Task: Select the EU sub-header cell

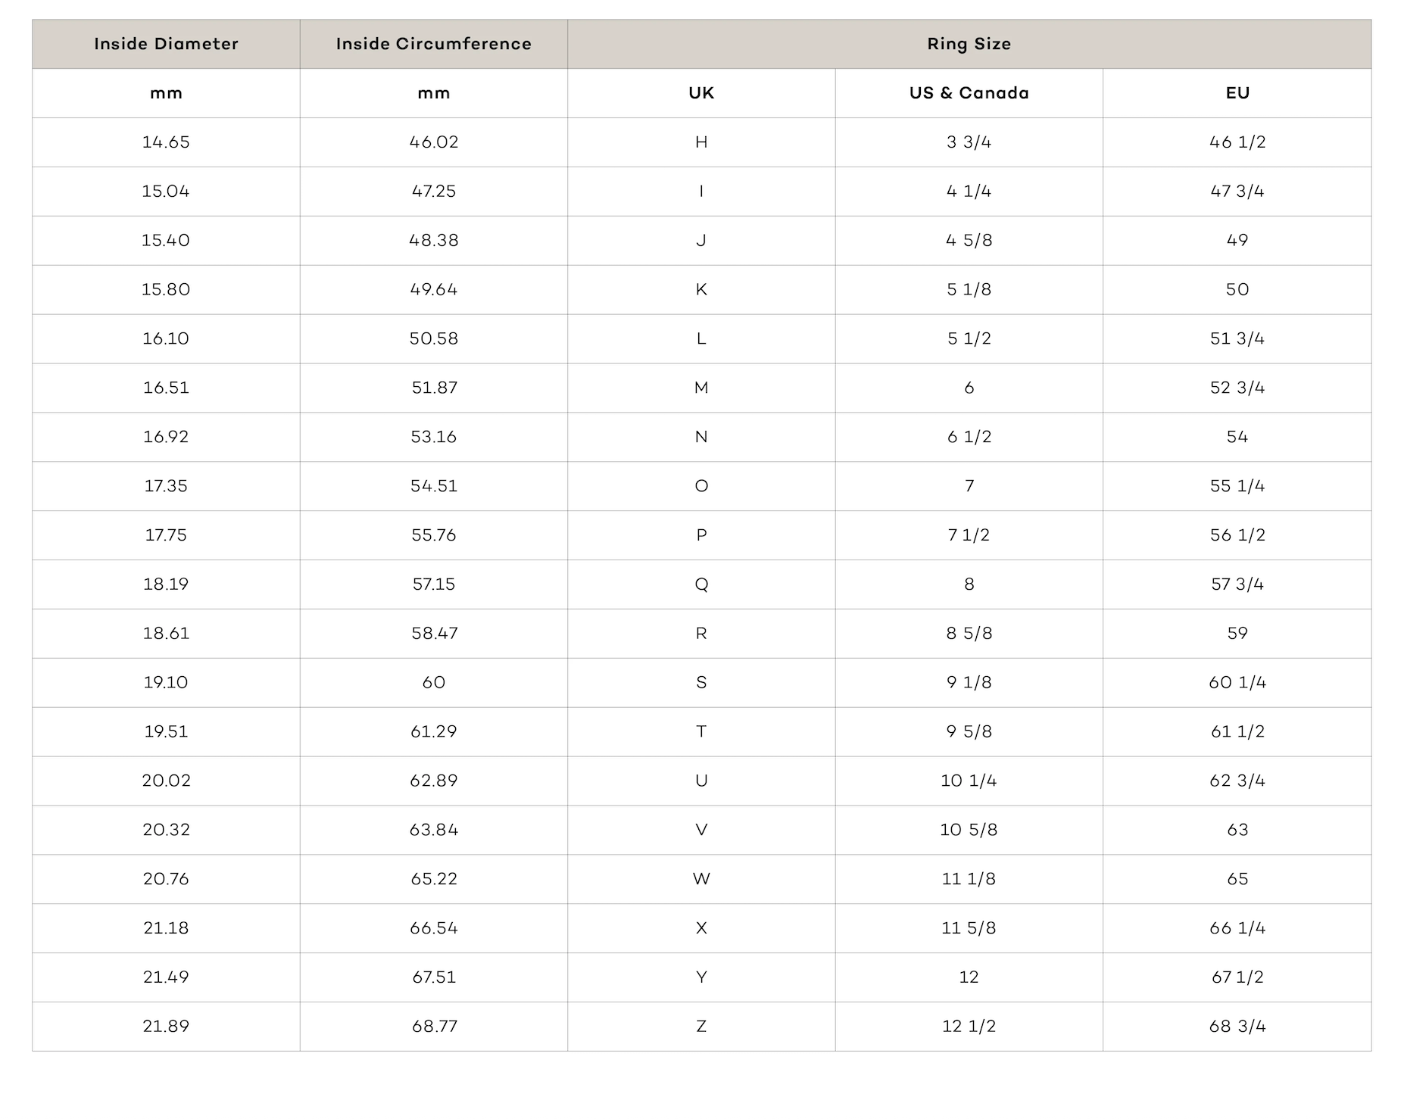Action: click(x=1237, y=93)
